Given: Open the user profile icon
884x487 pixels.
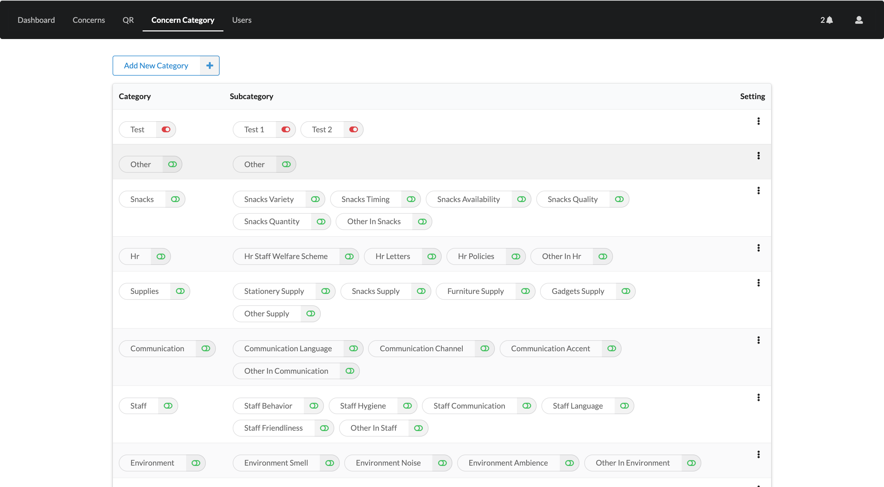Looking at the screenshot, I should coord(859,20).
